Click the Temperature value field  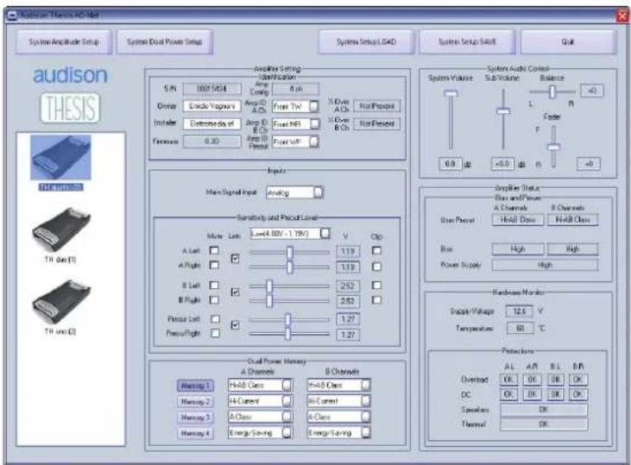click(520, 328)
